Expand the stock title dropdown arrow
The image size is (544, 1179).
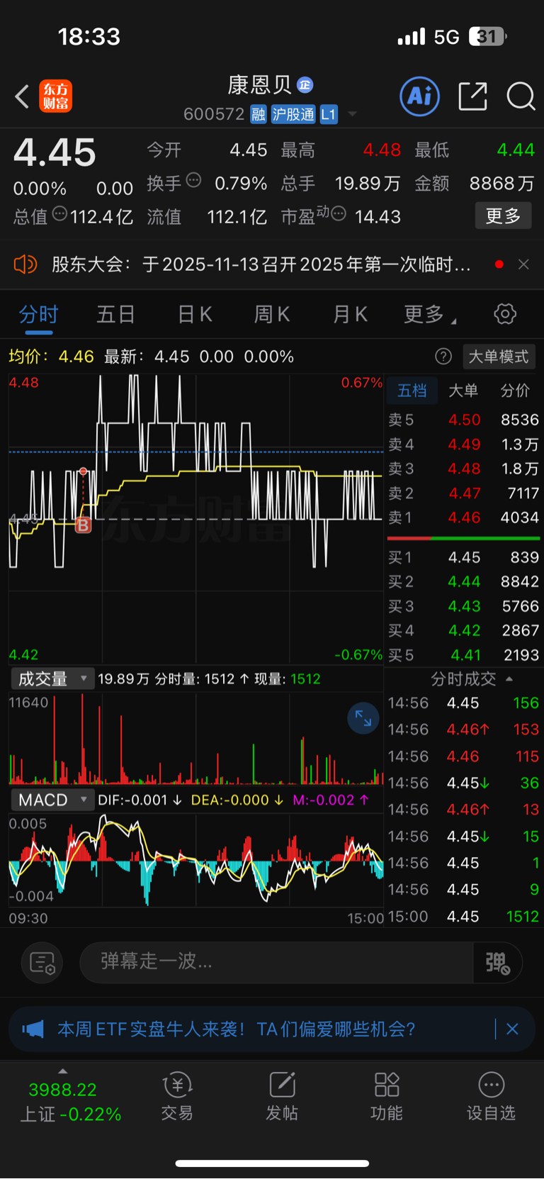(352, 114)
